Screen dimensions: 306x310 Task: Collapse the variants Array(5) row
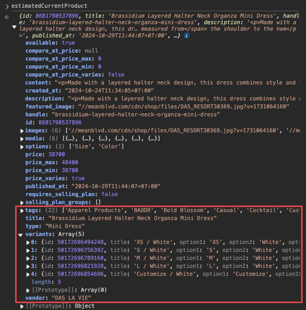click(x=20, y=235)
